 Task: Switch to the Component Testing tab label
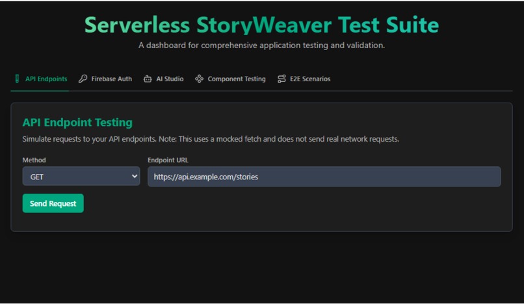coord(237,79)
